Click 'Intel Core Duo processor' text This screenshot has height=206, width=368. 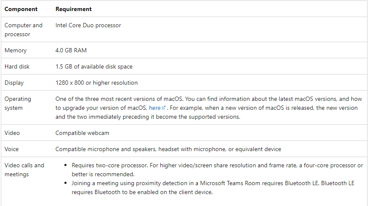point(88,25)
